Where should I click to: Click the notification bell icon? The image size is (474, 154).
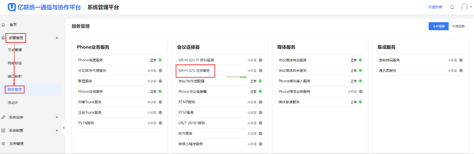tap(452, 7)
